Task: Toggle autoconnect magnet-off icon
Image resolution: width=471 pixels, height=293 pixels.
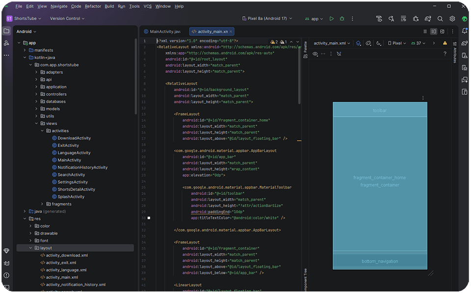Action: [x=339, y=54]
